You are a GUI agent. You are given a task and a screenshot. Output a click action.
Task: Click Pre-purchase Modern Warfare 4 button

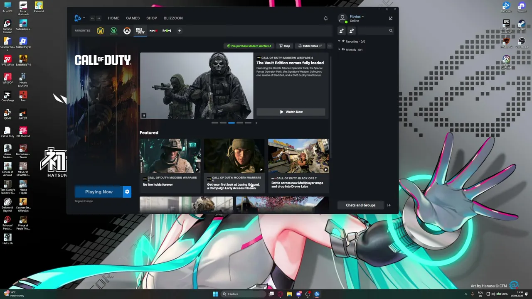pos(249,46)
